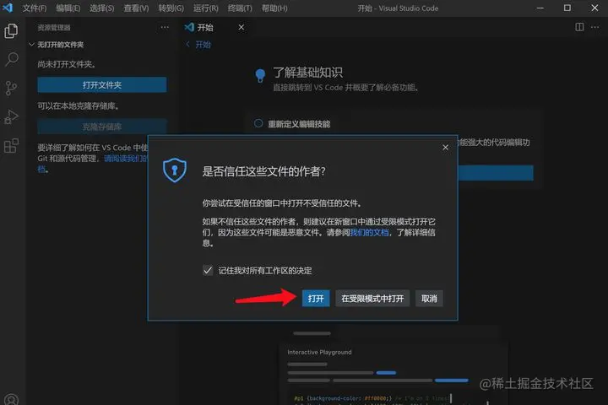Click 在受限模式中打开 button
The width and height of the screenshot is (608, 405).
coord(372,298)
